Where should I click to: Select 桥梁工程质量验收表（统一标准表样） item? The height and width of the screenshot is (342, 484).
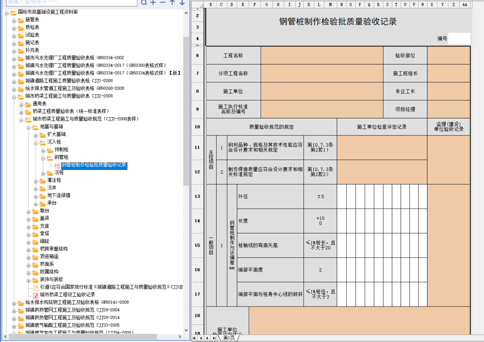71,111
